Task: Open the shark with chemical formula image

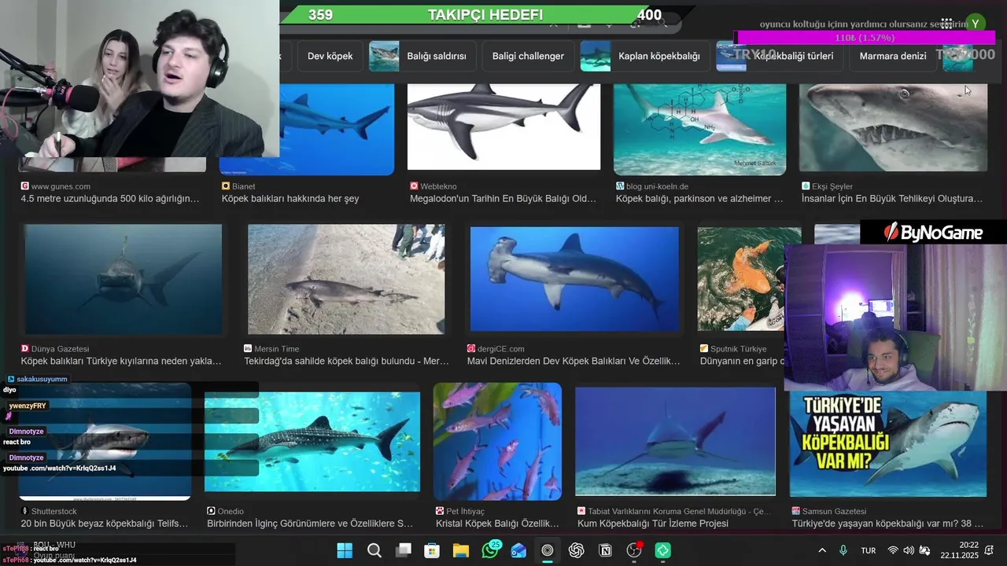Action: 699,129
